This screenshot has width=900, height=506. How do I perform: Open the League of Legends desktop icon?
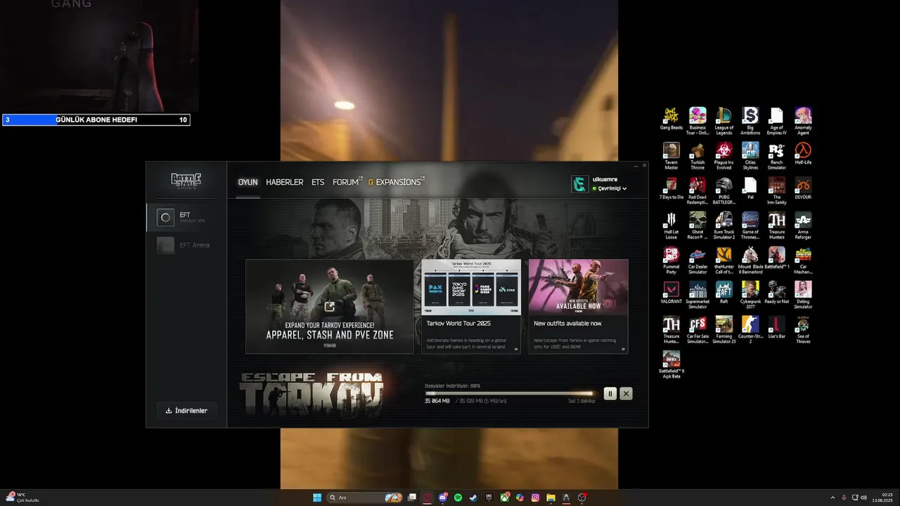coord(724,121)
